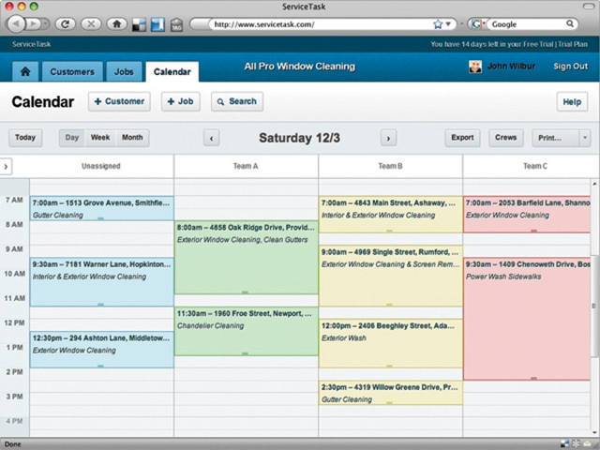The width and height of the screenshot is (600, 450).
Task: Click the Export button
Action: pos(462,138)
